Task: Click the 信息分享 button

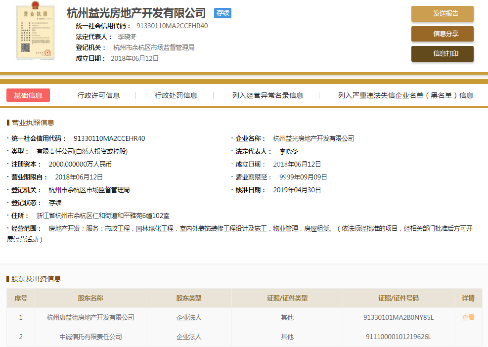Action: (442, 34)
